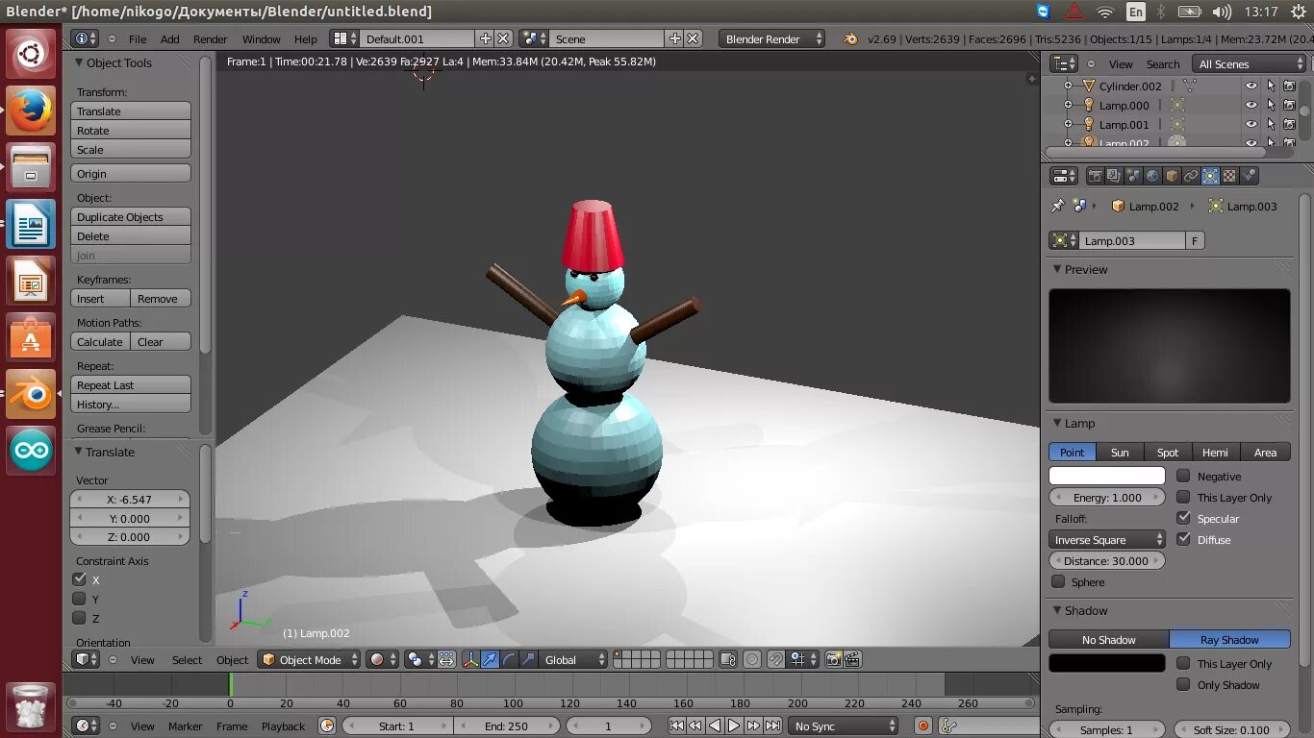Viewport: 1314px width, 738px height.
Task: Open the Blender Render engine dropdown
Action: click(771, 38)
